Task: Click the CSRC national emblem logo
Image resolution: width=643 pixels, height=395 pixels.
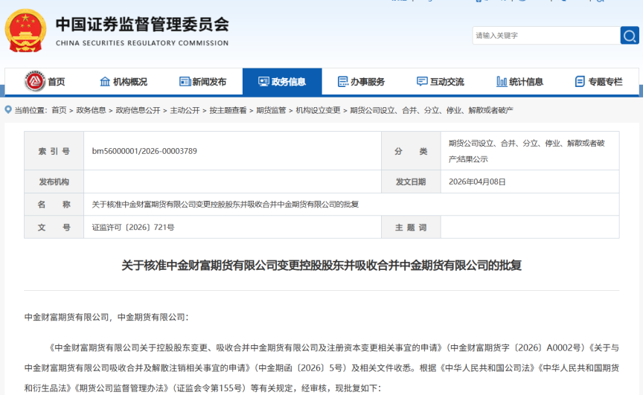Action: pos(25,30)
